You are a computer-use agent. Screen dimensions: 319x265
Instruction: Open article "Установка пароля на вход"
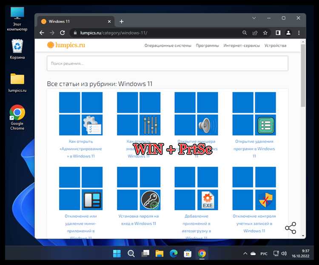139,220
